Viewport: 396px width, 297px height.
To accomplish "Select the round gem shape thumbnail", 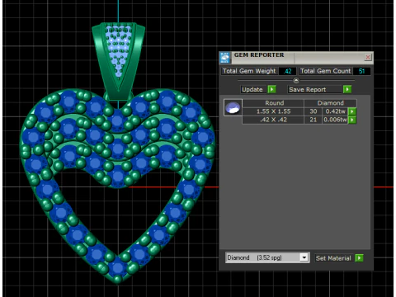I will [233, 107].
